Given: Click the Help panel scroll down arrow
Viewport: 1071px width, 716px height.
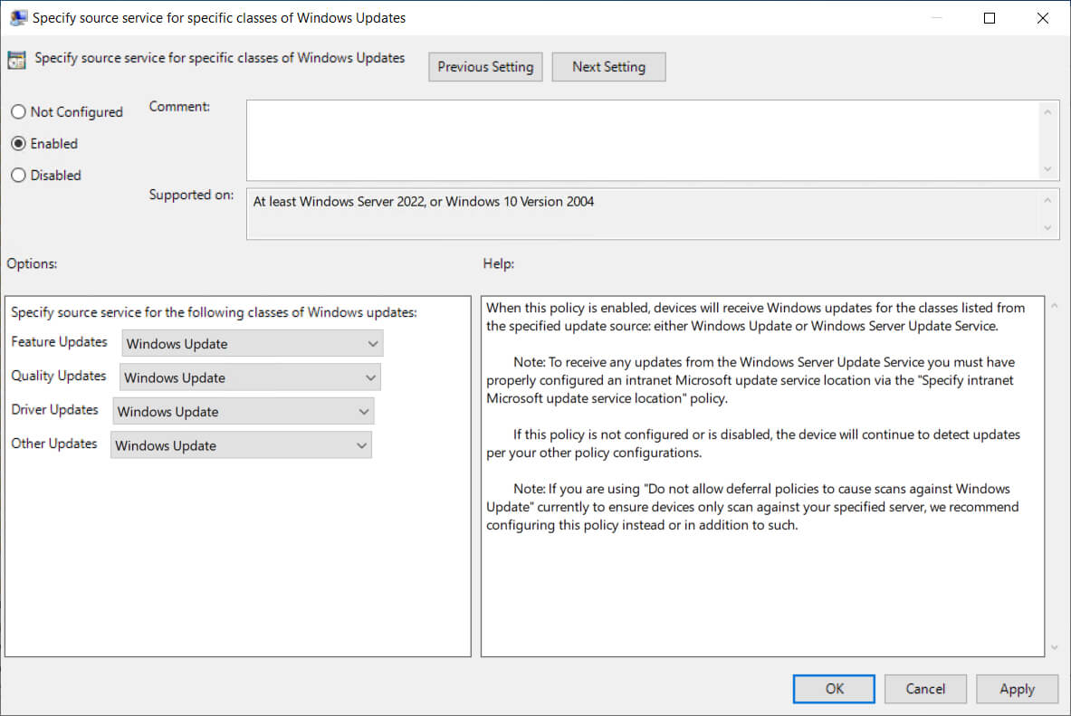Looking at the screenshot, I should [1055, 647].
